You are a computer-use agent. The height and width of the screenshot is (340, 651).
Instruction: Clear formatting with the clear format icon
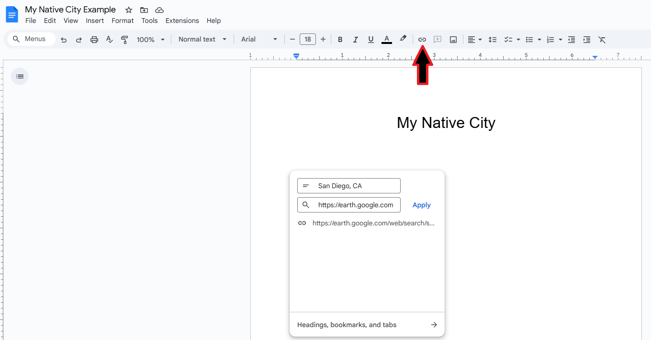pos(602,39)
